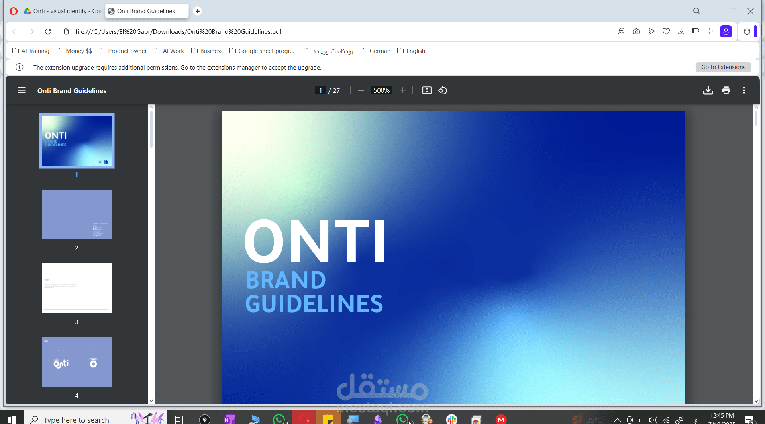Click the file URL address bar
Screen dimensions: 765x424
pos(178,31)
